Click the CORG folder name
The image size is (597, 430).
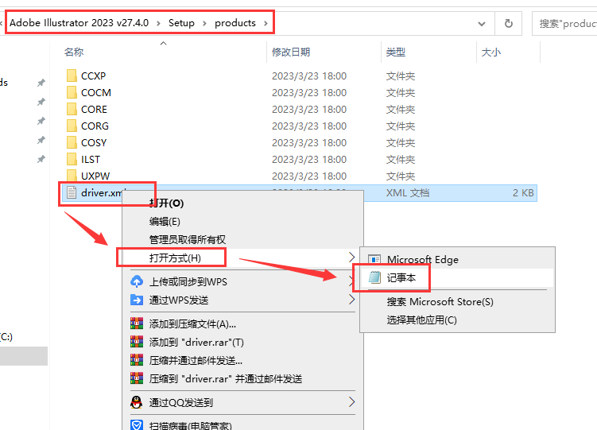tap(95, 126)
